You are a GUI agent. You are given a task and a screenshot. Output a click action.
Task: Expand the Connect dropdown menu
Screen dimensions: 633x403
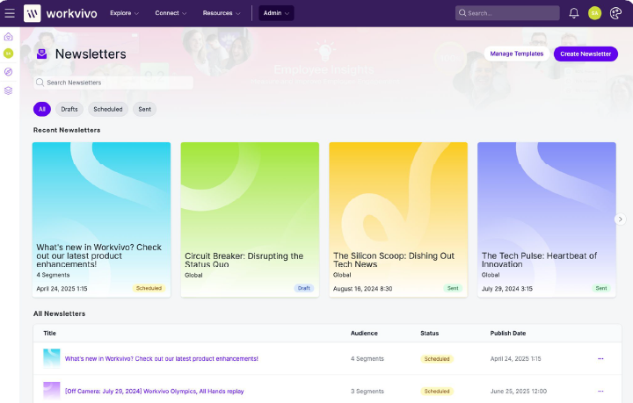click(x=171, y=13)
